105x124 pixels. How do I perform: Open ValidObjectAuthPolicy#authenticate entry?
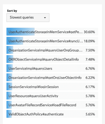coord(52,114)
